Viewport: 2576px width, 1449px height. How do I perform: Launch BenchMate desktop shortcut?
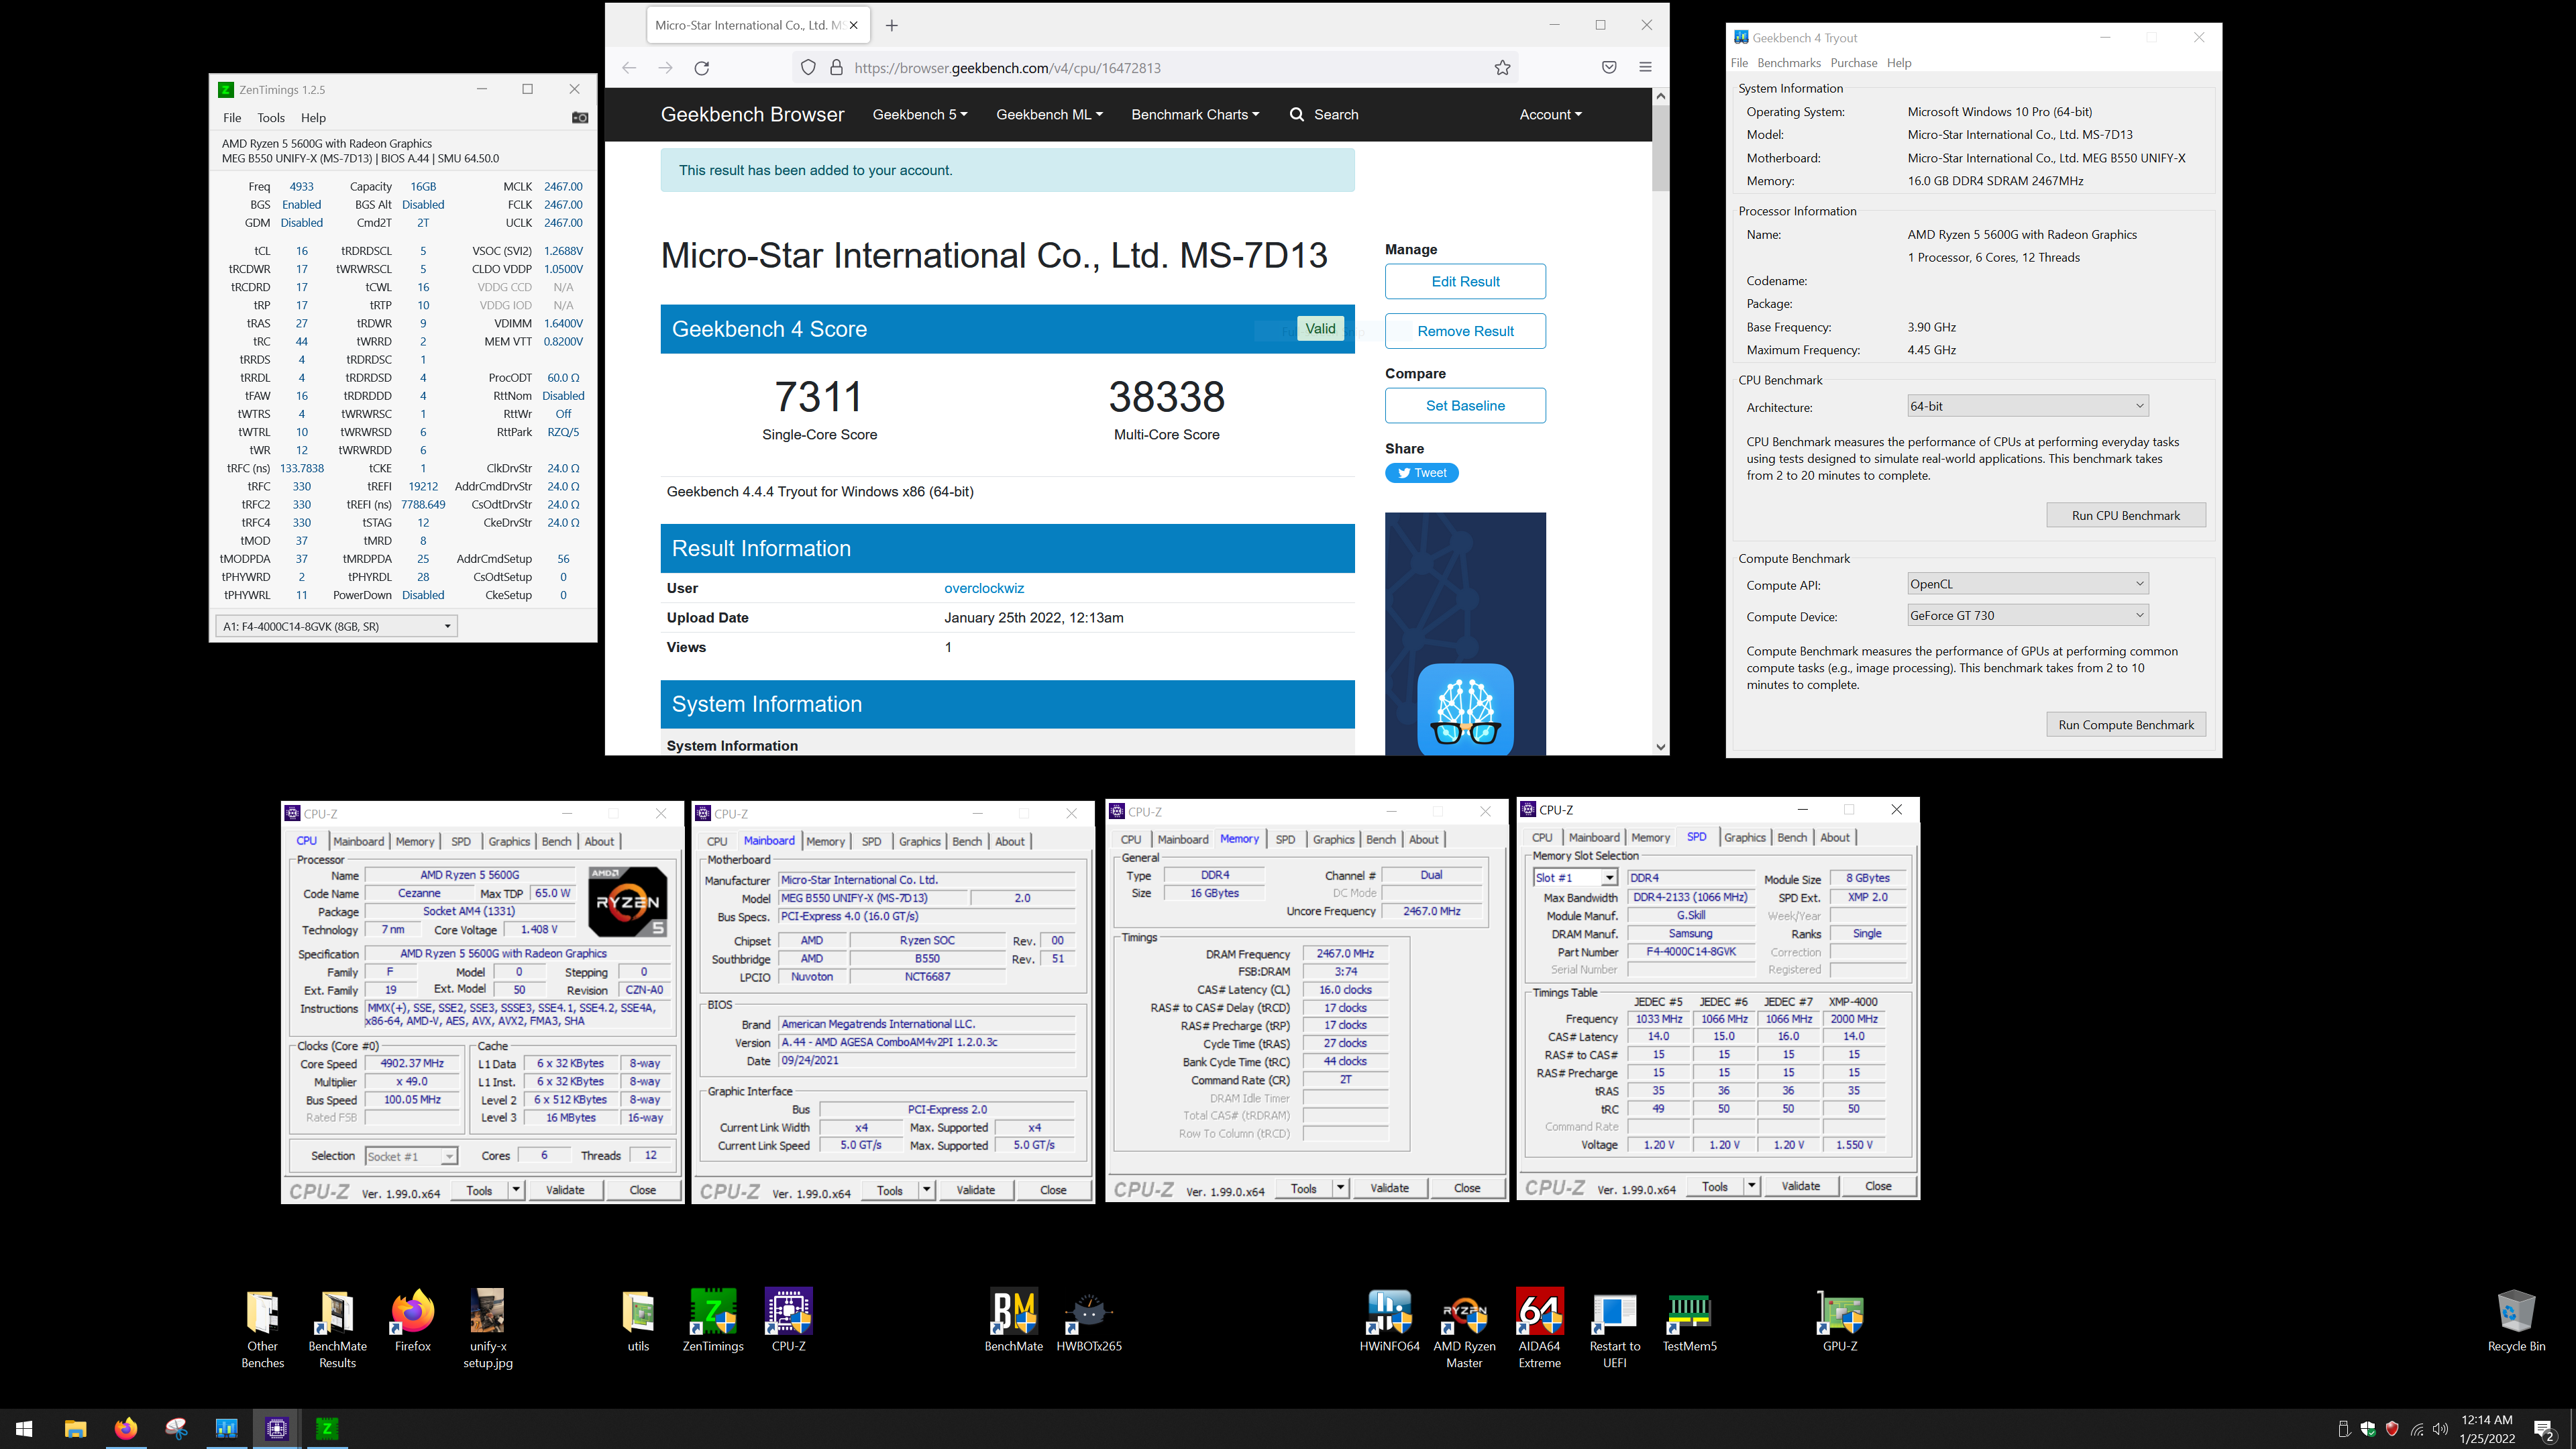pyautogui.click(x=1014, y=1320)
